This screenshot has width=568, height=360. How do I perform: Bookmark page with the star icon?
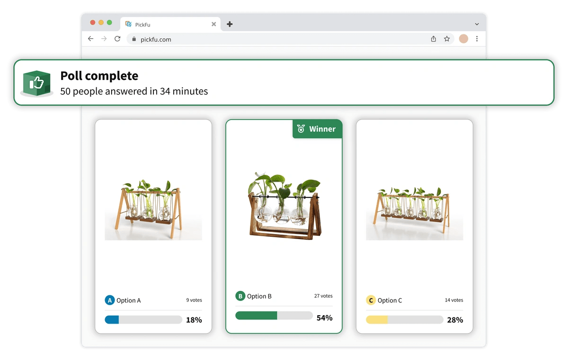pos(447,39)
